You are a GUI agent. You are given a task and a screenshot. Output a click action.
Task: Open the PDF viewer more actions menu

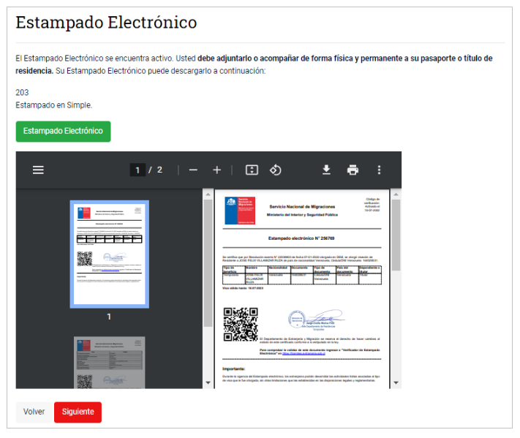tap(379, 170)
